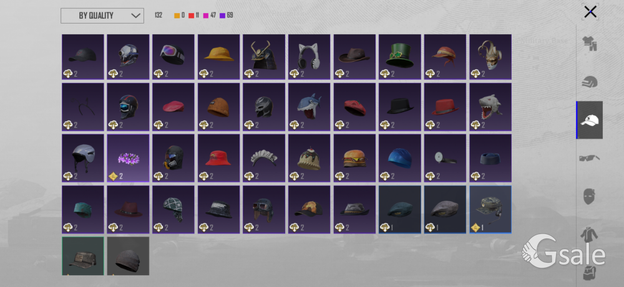Choose the camo cap with headset

pyautogui.click(x=490, y=210)
